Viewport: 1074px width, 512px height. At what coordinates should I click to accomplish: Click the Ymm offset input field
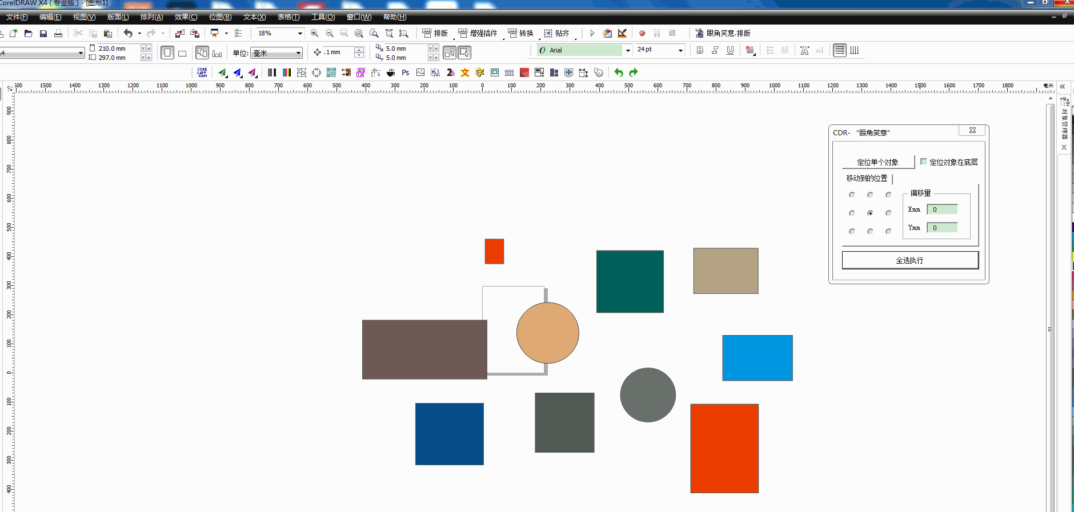click(x=942, y=228)
